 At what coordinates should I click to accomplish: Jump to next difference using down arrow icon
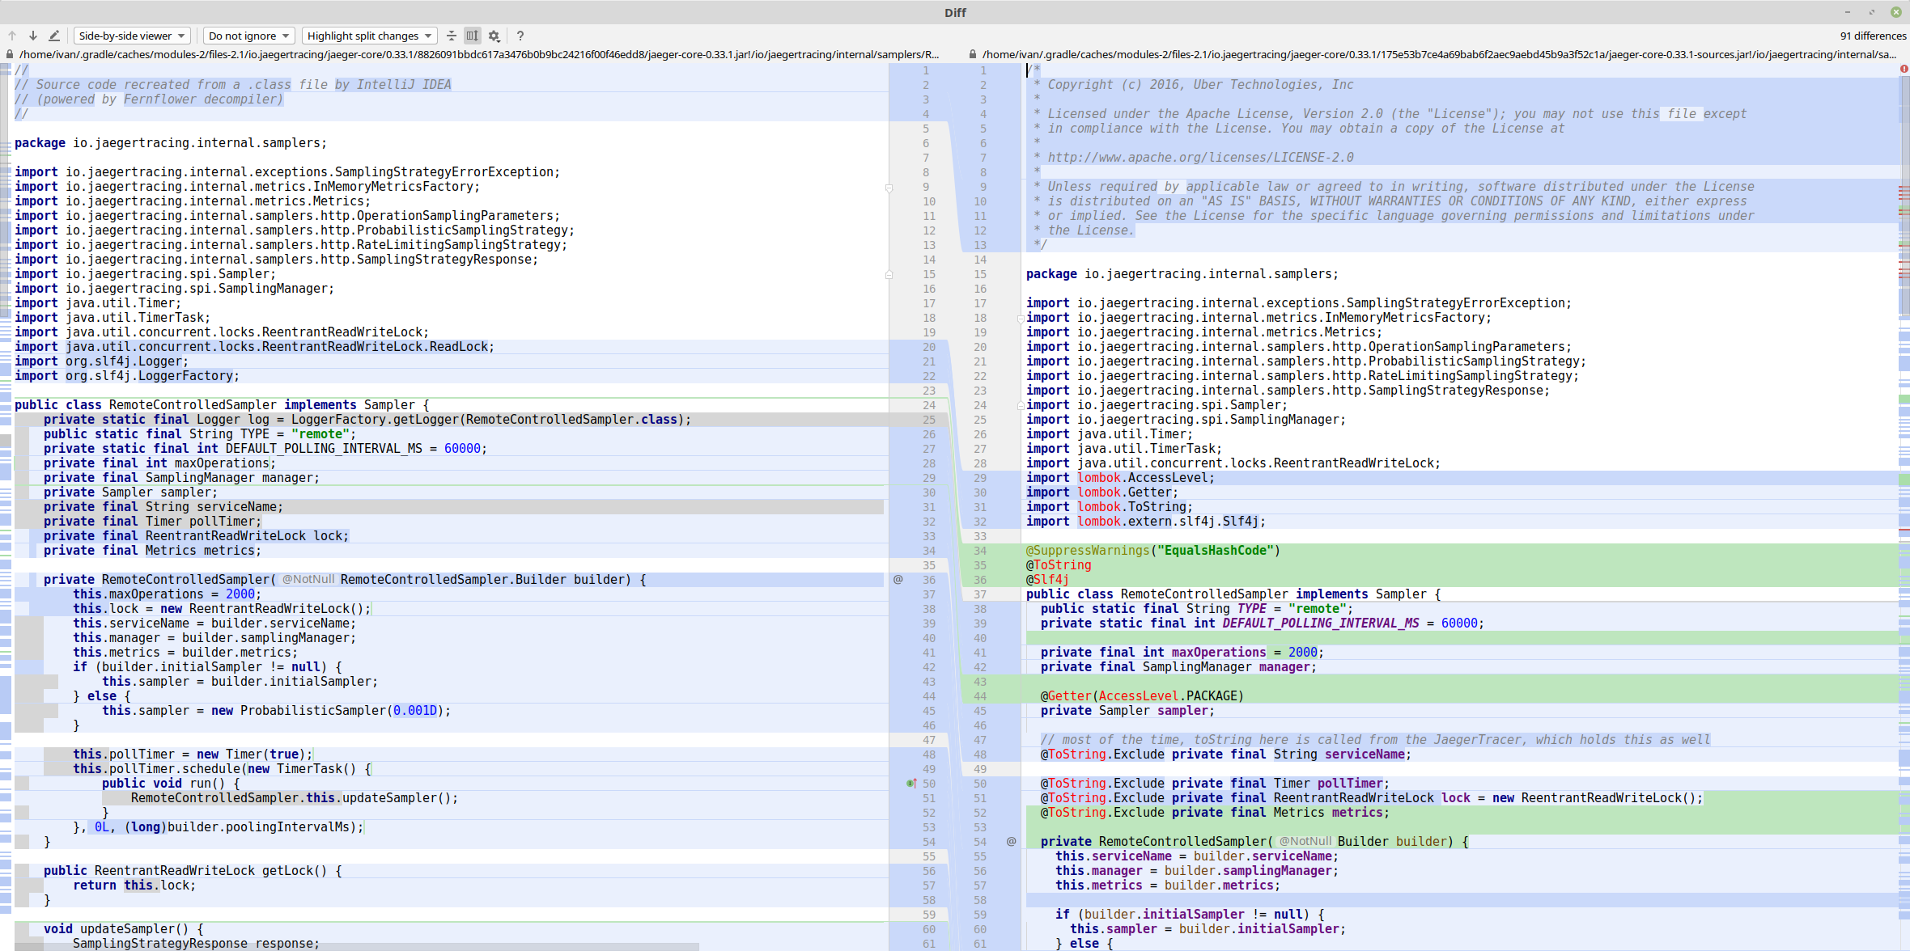[32, 36]
